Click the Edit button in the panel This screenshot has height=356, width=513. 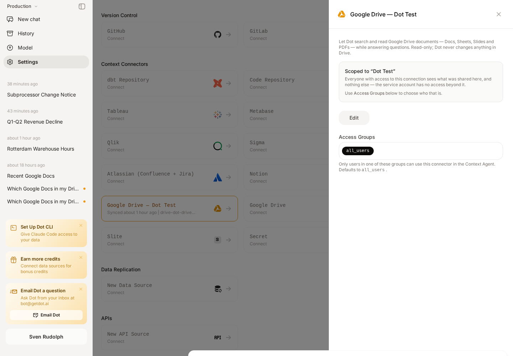[x=354, y=118]
